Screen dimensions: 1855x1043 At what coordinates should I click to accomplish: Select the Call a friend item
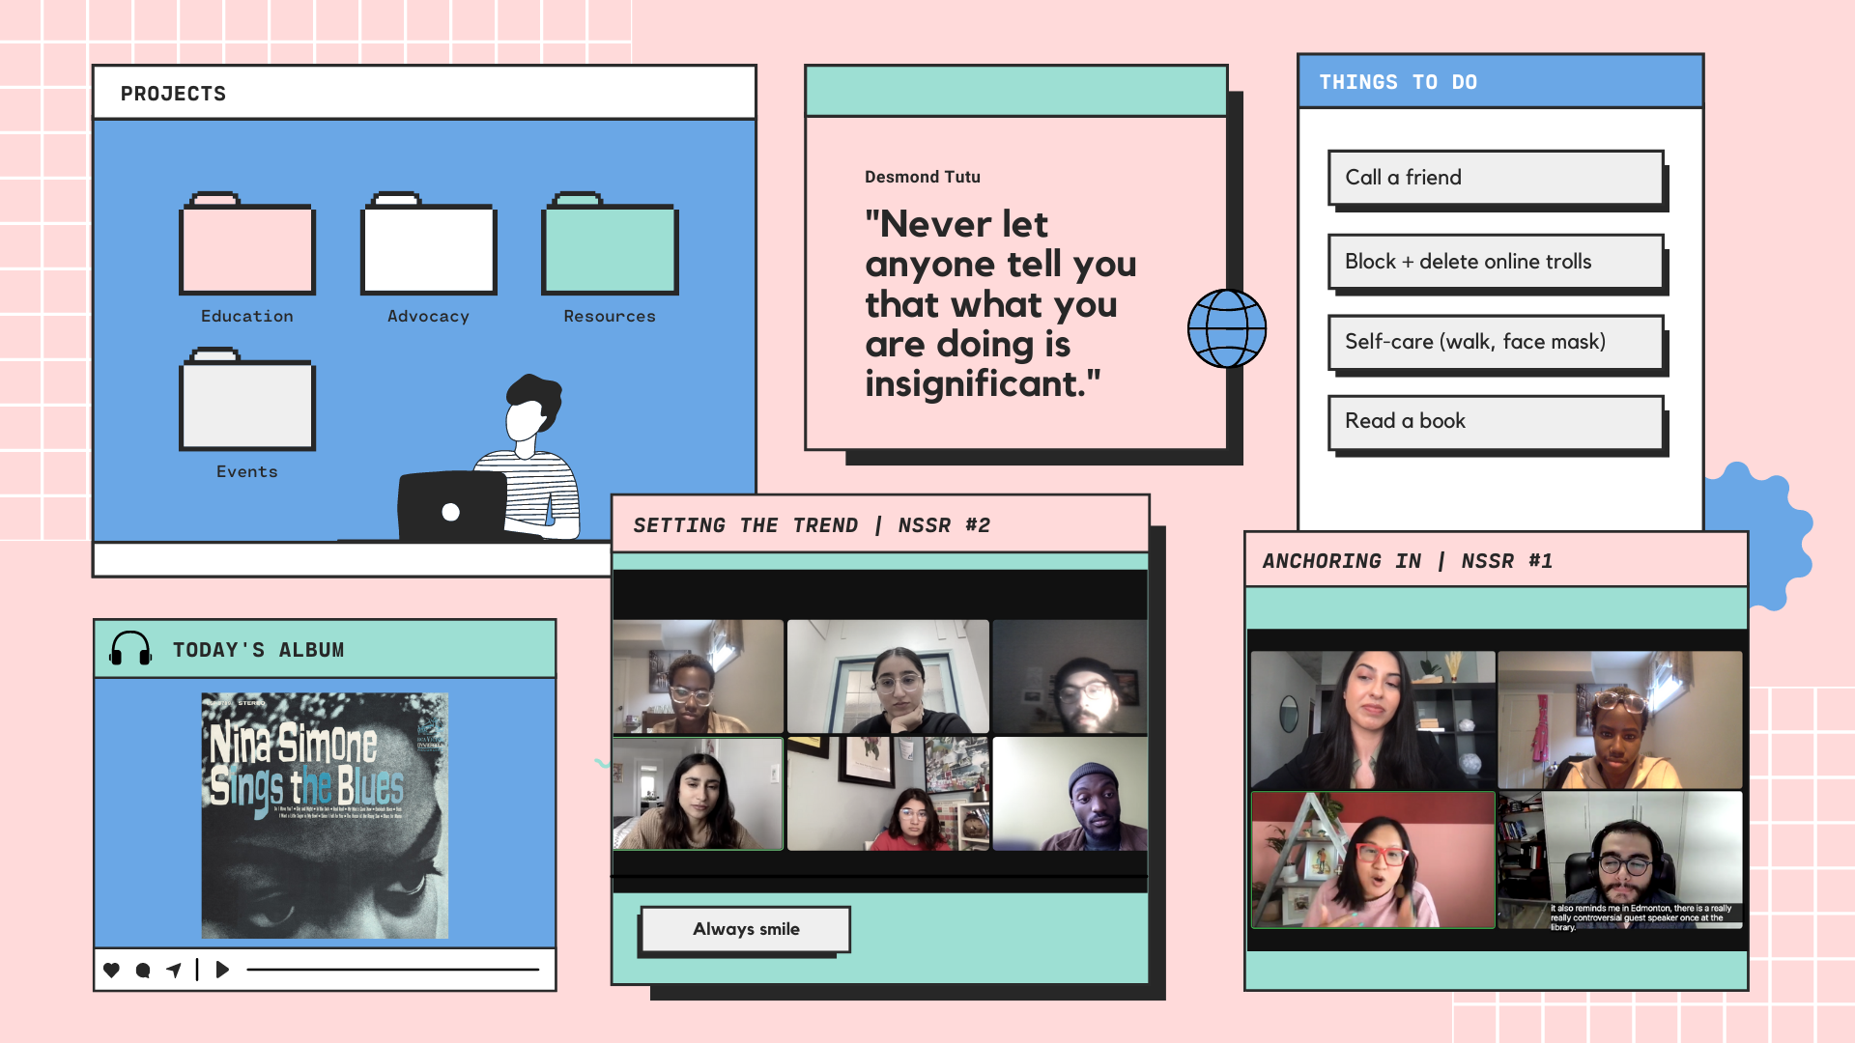pos(1495,178)
